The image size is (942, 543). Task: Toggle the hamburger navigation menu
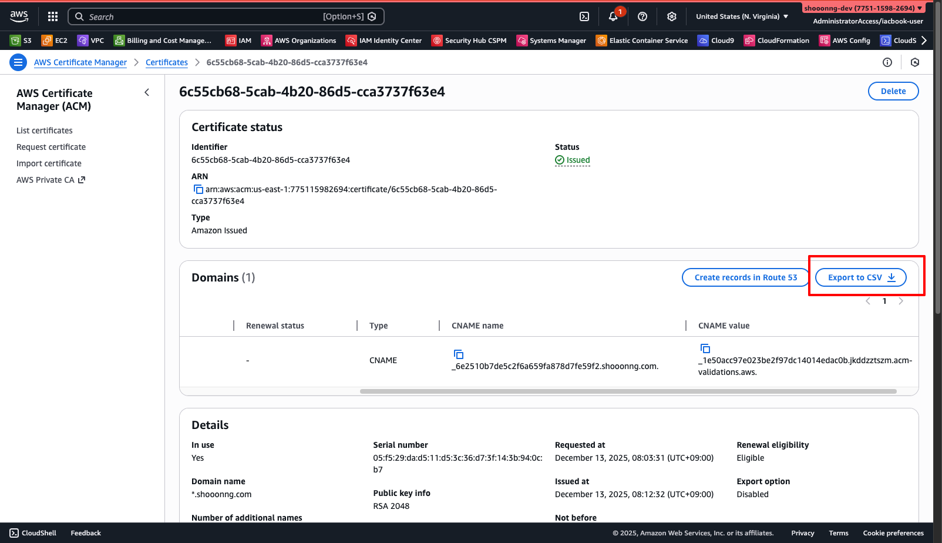[x=18, y=62]
